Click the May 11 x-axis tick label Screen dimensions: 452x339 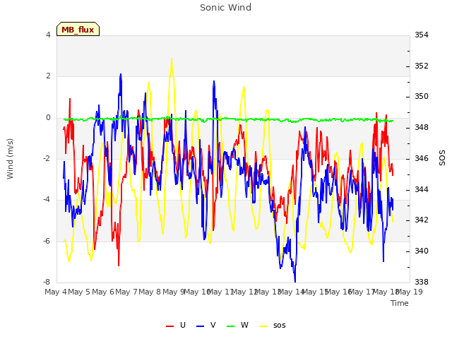[x=220, y=292]
